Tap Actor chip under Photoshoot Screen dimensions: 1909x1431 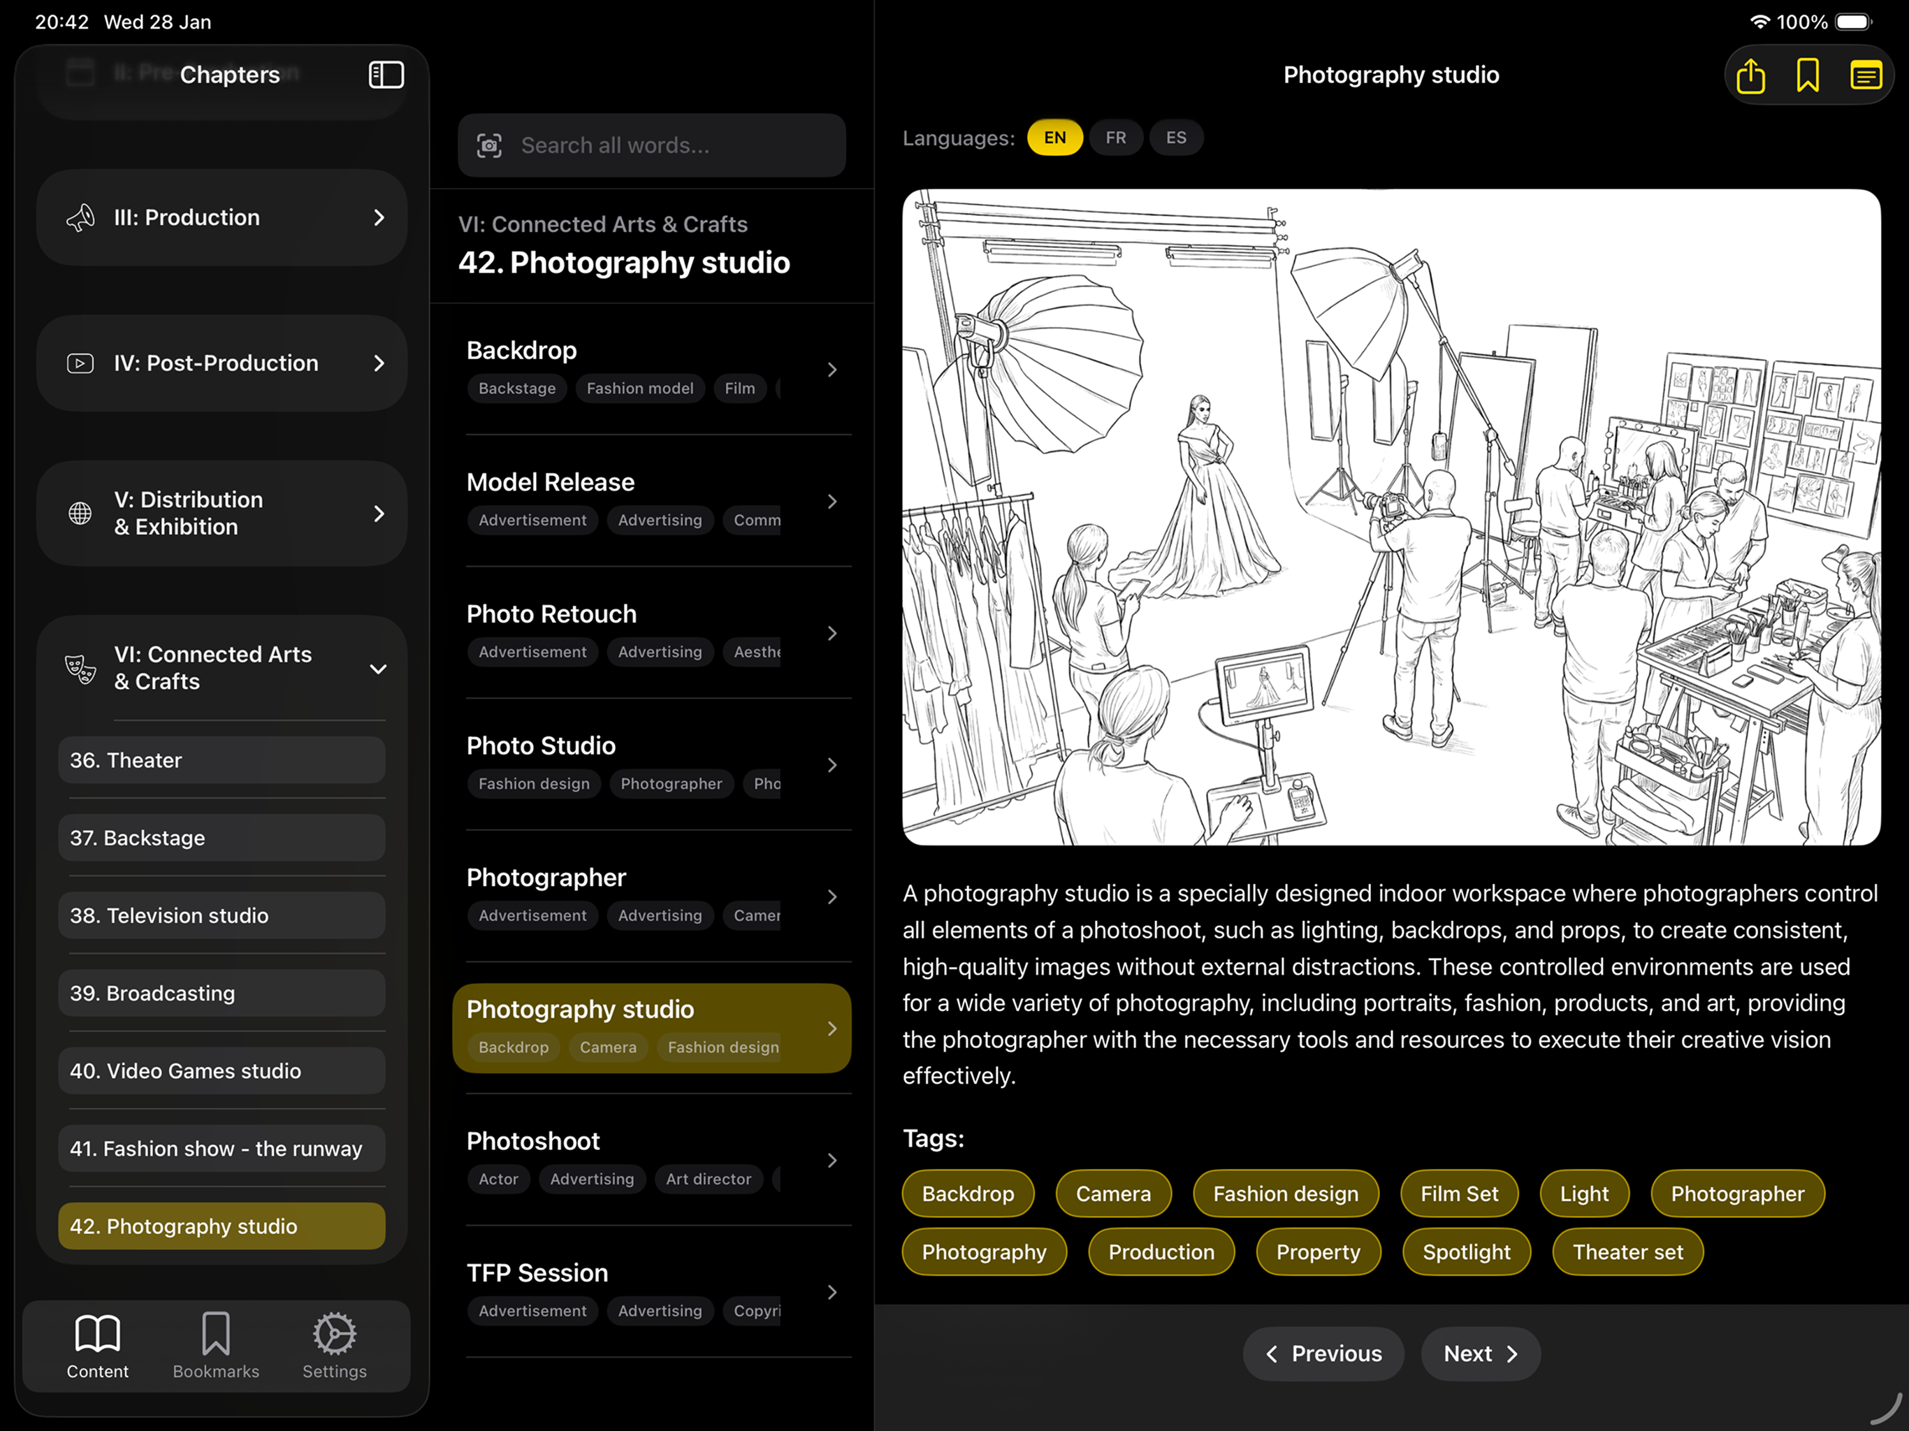click(499, 1179)
